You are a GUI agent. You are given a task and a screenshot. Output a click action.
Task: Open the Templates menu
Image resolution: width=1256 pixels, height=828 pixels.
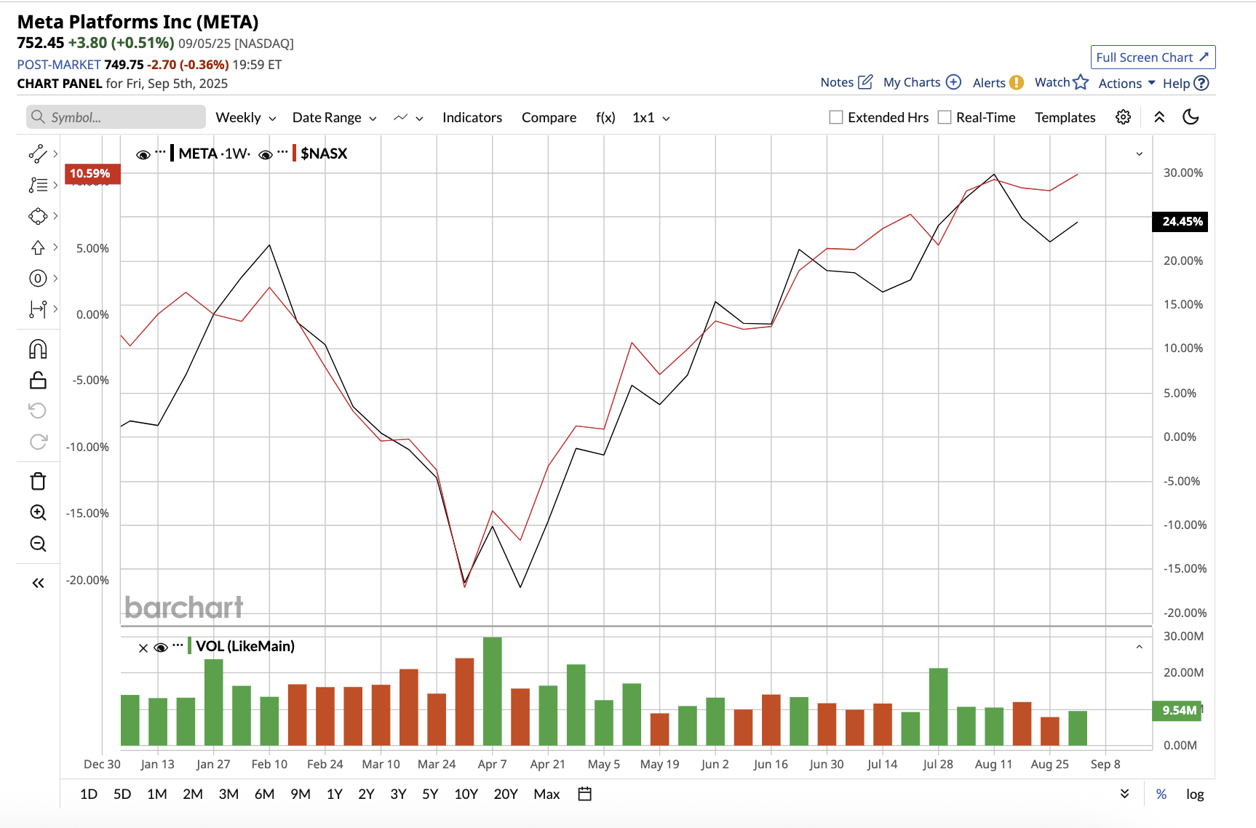click(x=1065, y=117)
